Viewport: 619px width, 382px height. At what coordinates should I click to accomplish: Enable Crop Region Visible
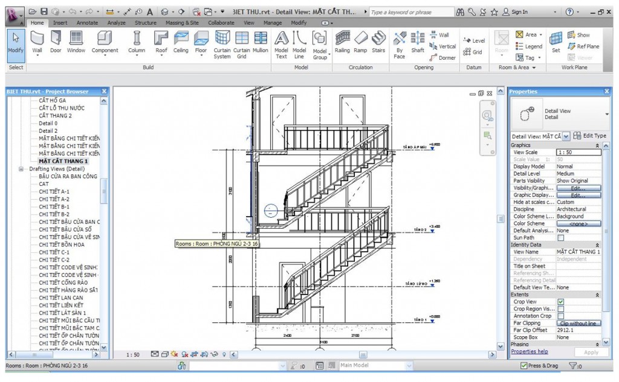click(560, 308)
